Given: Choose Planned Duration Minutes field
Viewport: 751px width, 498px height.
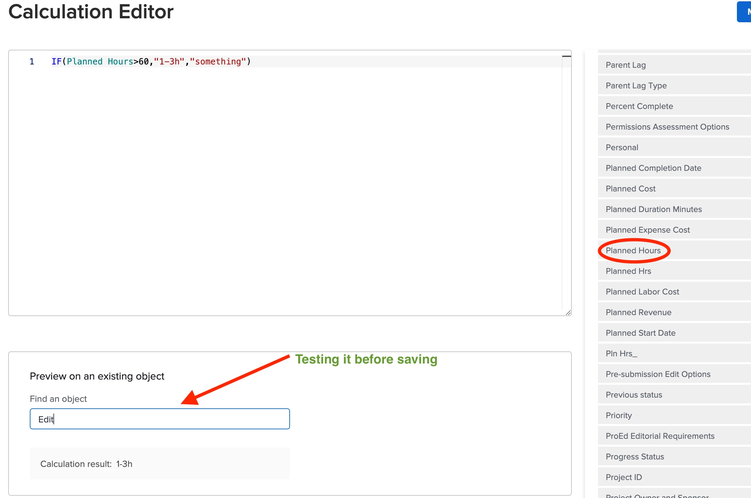Looking at the screenshot, I should click(653, 209).
